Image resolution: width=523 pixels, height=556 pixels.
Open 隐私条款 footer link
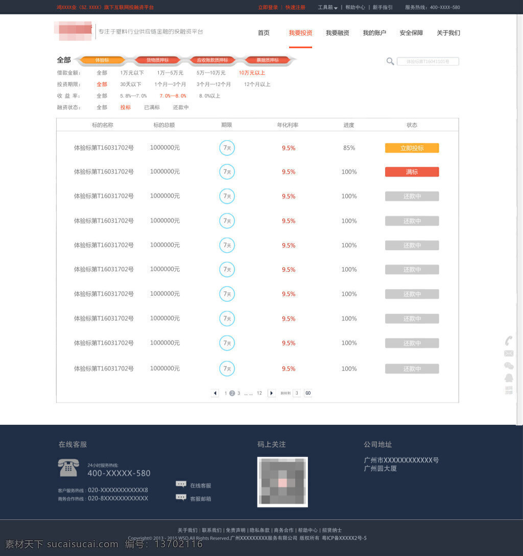[260, 530]
